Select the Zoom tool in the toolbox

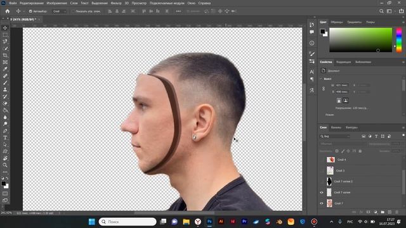point(5,165)
